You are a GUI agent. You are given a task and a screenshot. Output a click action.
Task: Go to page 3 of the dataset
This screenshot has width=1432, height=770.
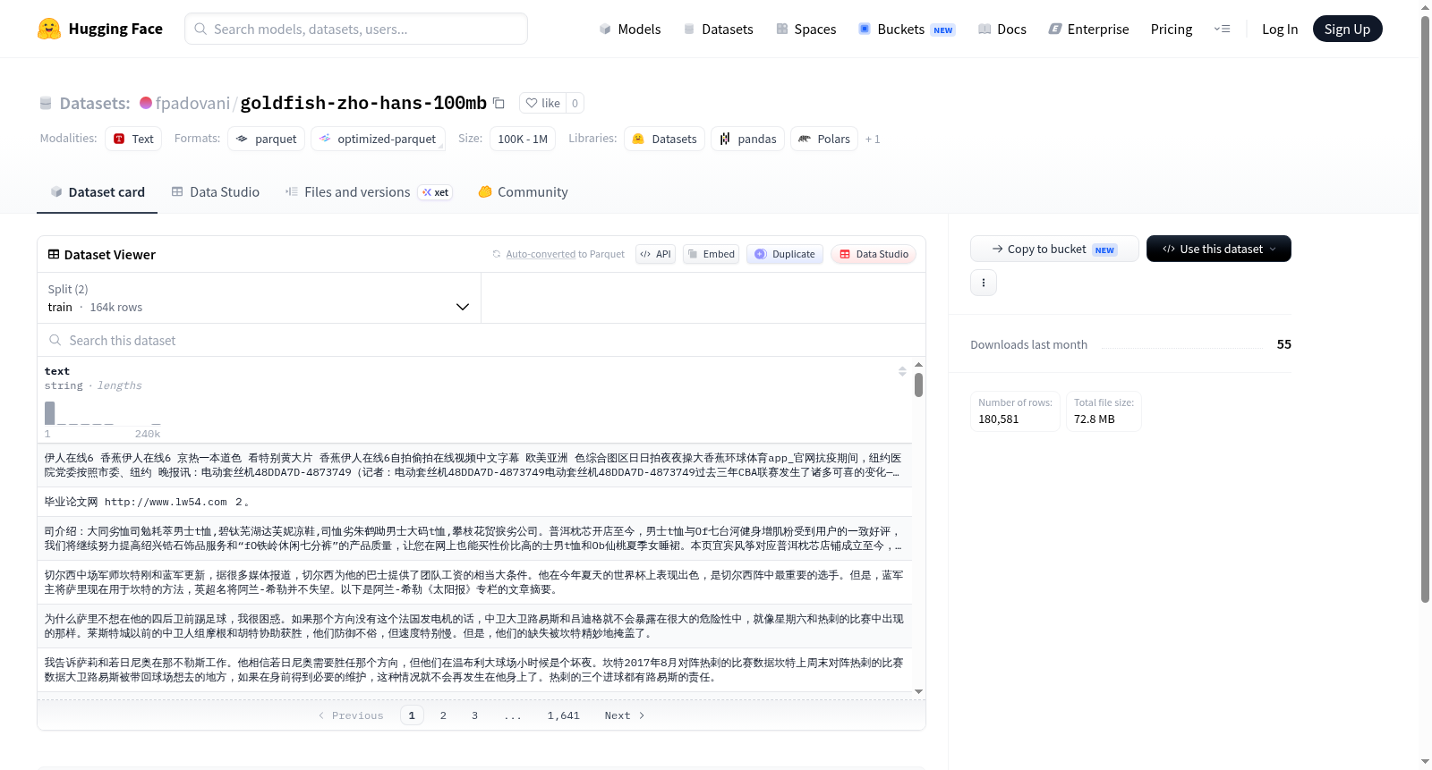click(x=474, y=715)
